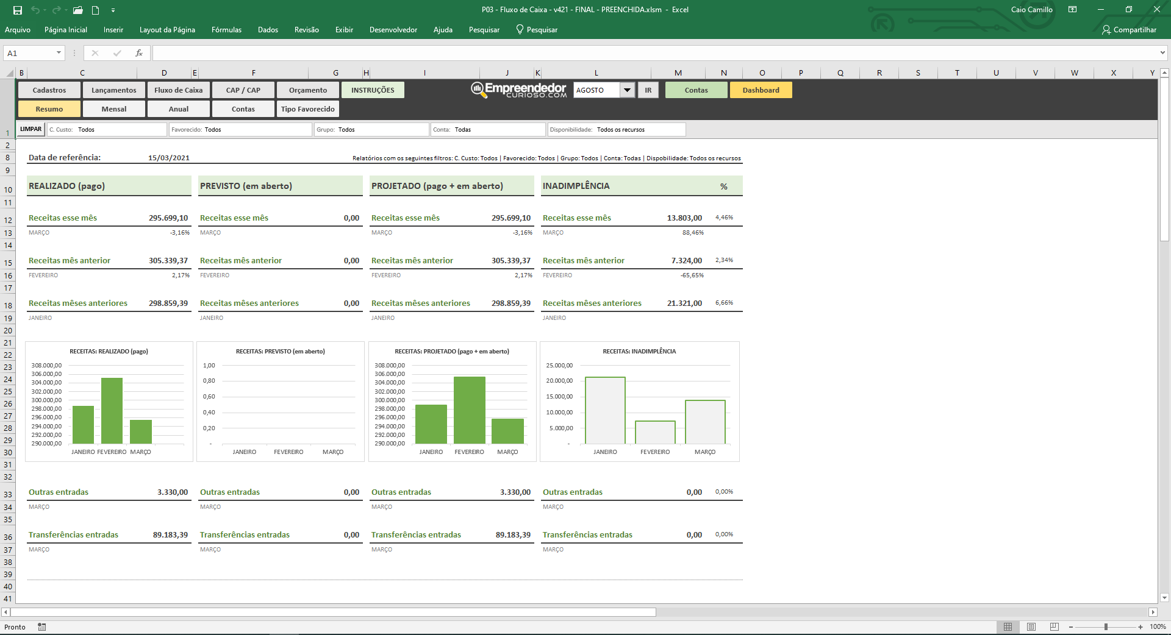Select Normal view in the status bar
The width and height of the screenshot is (1171, 635).
[1008, 626]
